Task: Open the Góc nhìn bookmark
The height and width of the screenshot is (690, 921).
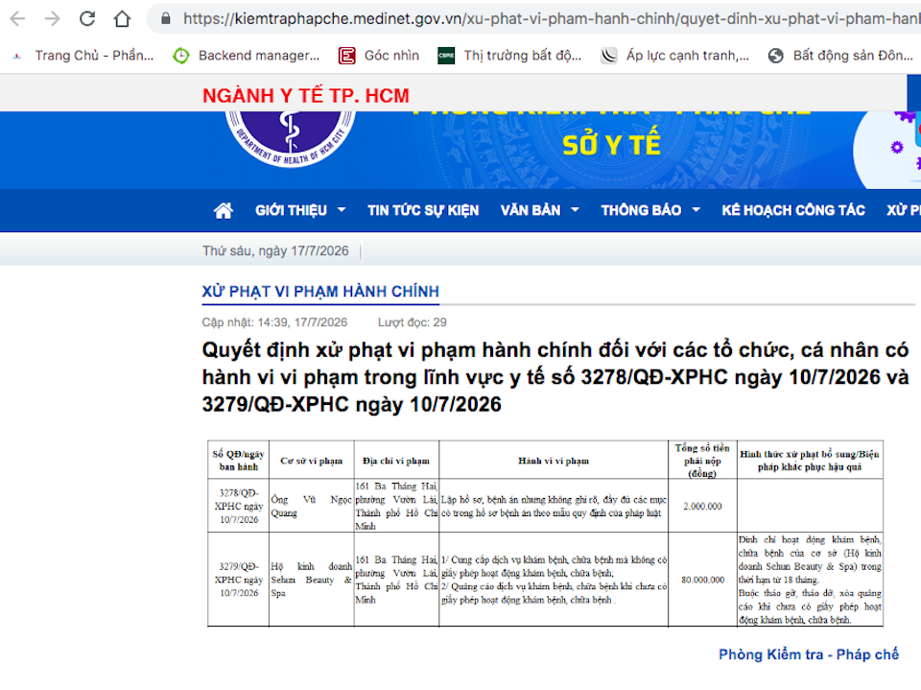Action: (x=379, y=56)
